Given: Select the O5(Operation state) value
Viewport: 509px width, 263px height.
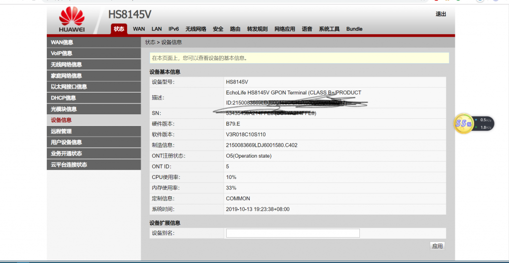Looking at the screenshot, I should (x=249, y=156).
